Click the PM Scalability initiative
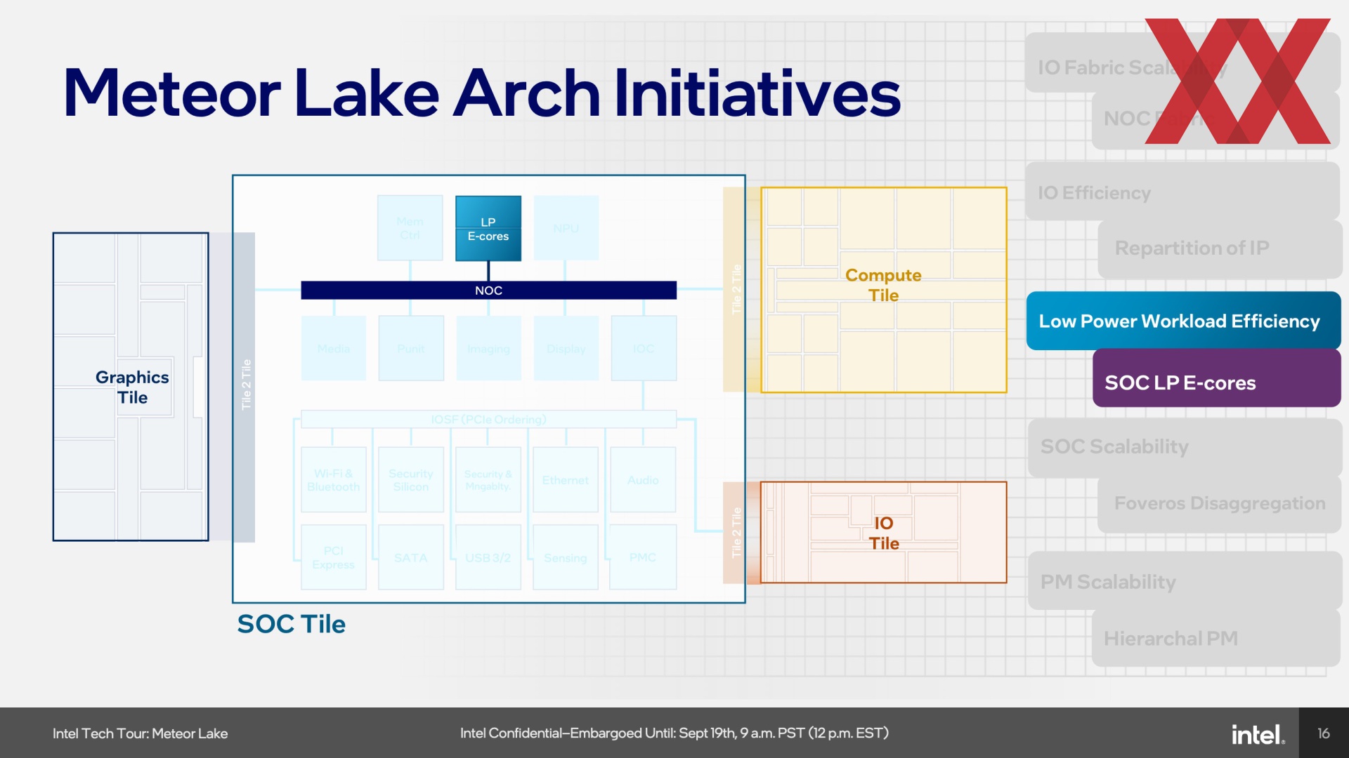 coord(1185,581)
